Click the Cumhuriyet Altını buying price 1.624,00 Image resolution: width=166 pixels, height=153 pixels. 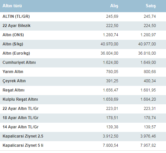(x=110, y=63)
